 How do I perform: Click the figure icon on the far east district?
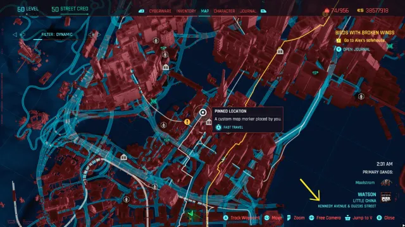click(x=361, y=96)
